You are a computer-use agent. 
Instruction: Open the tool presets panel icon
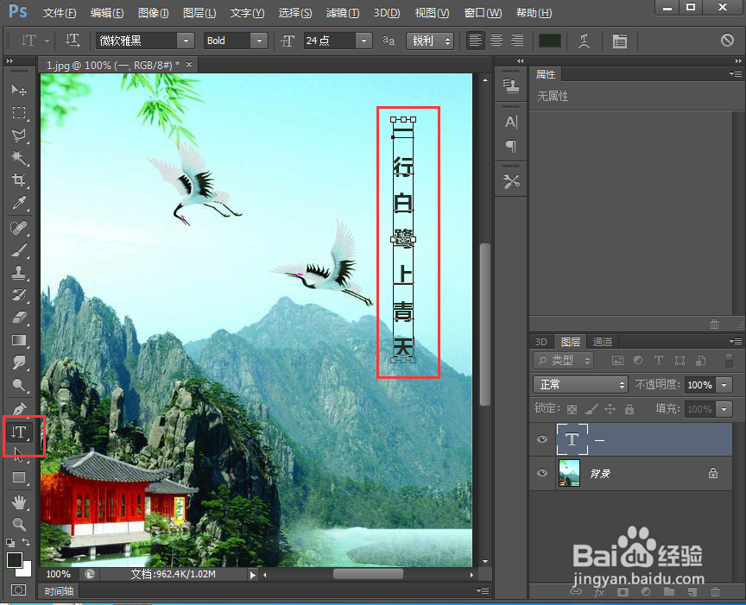[511, 181]
